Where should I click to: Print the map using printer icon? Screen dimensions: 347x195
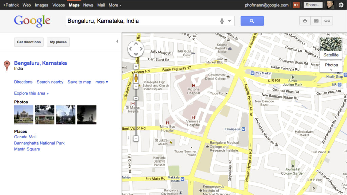(305, 21)
